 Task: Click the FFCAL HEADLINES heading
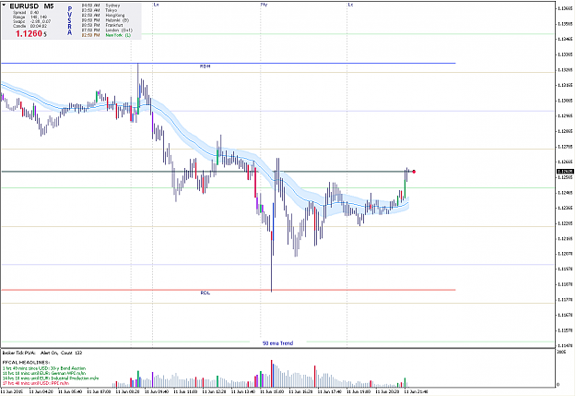click(26, 363)
